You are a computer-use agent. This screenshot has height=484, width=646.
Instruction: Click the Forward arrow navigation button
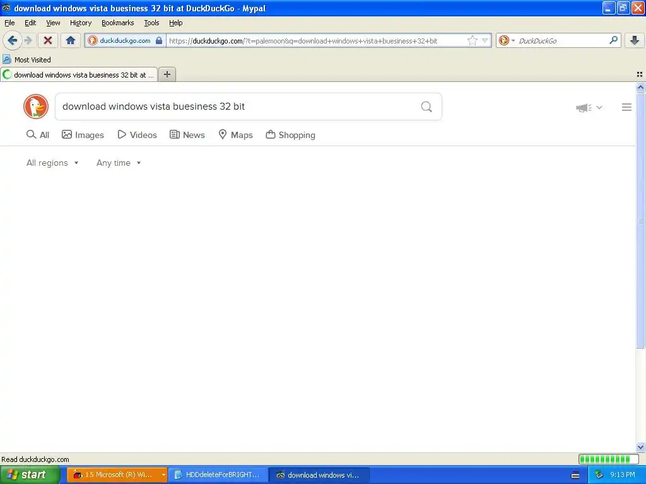click(28, 40)
